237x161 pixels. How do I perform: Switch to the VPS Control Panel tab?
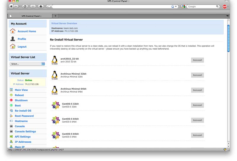coord(31,16)
